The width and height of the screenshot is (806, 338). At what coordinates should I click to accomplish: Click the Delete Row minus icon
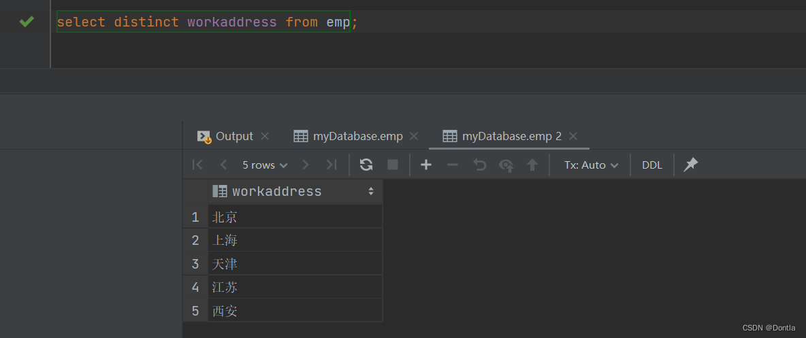(452, 165)
